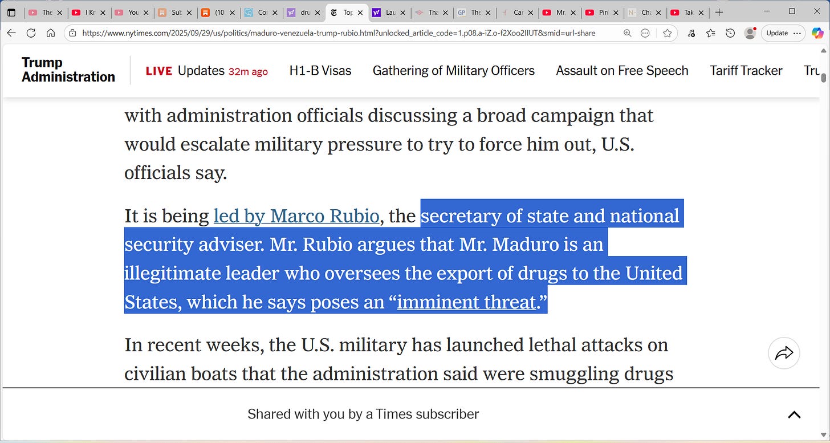Open the user profile avatar
Image resolution: width=830 pixels, height=443 pixels.
(750, 33)
